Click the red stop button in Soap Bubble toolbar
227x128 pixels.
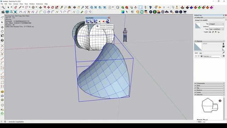pos(104,21)
